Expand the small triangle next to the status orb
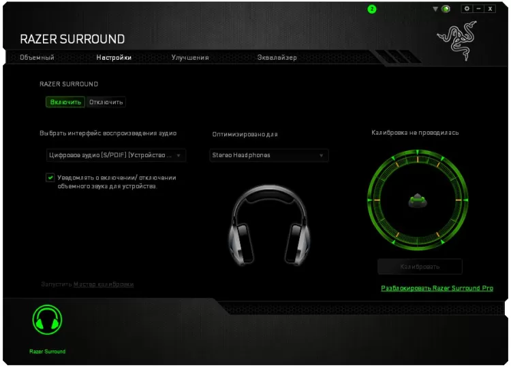The width and height of the screenshot is (511, 368). coord(435,9)
